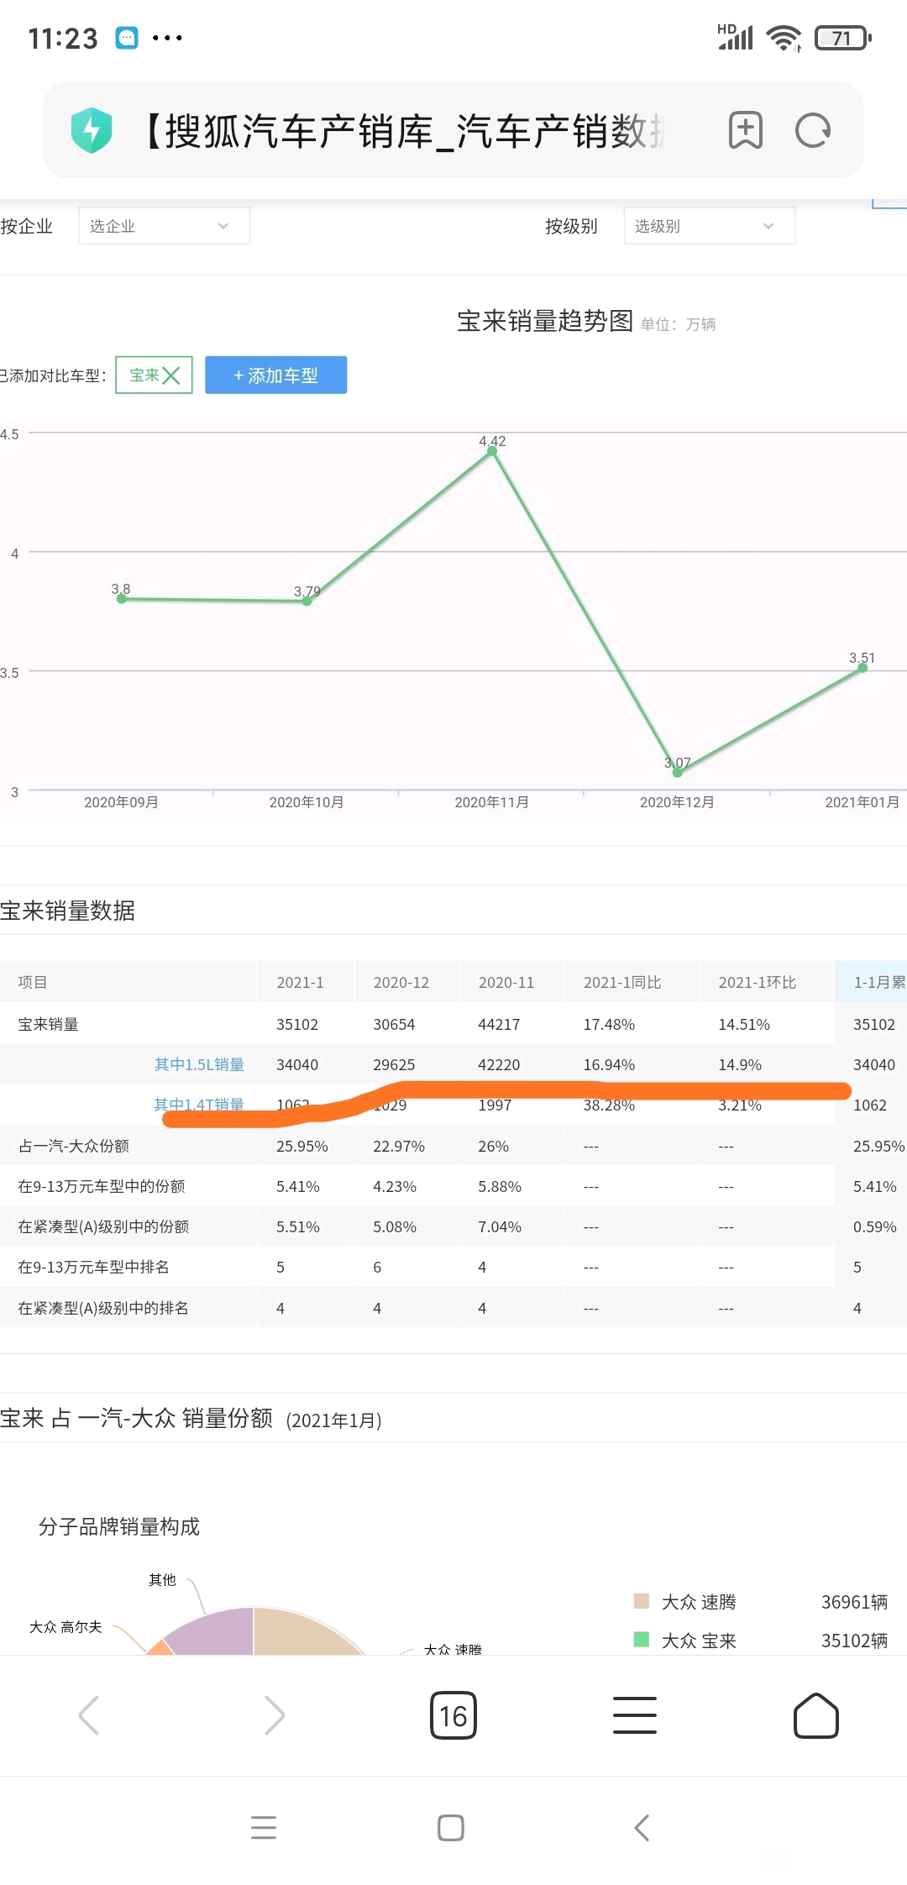Select the 在紧凑型(A)级别中的排名 row label
Image resolution: width=907 pixels, height=1885 pixels.
(103, 1308)
